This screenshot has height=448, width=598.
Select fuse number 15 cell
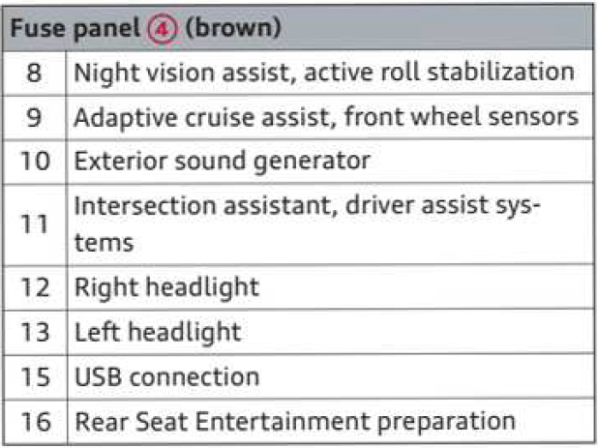(34, 377)
